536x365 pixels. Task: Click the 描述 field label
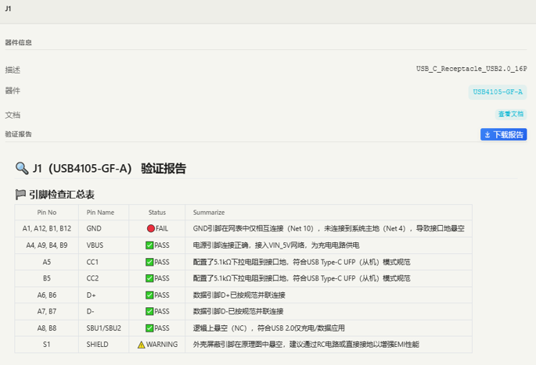click(x=13, y=70)
